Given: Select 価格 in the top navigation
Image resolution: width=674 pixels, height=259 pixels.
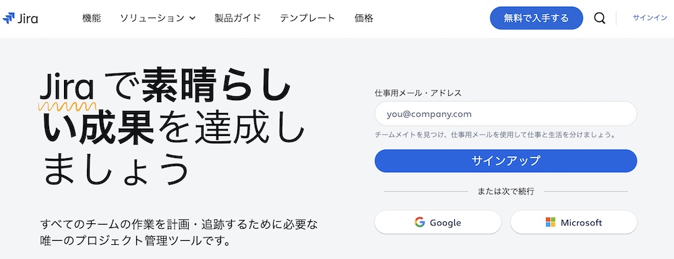Looking at the screenshot, I should click(x=364, y=18).
